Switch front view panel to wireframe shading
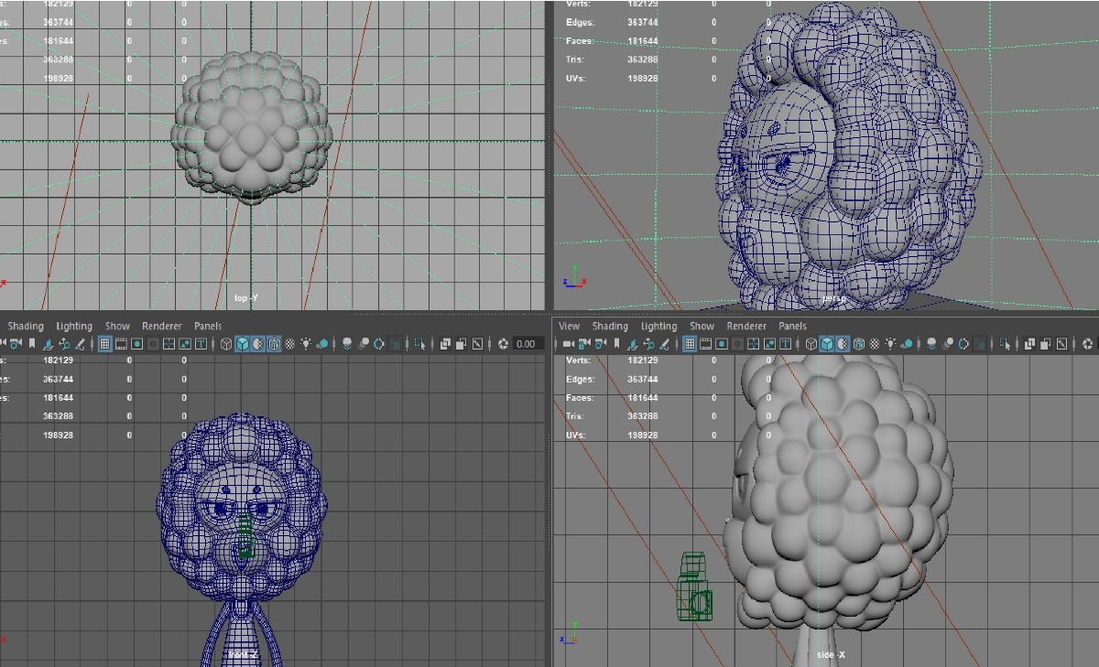Image resolution: width=1099 pixels, height=667 pixels. pyautogui.click(x=226, y=344)
